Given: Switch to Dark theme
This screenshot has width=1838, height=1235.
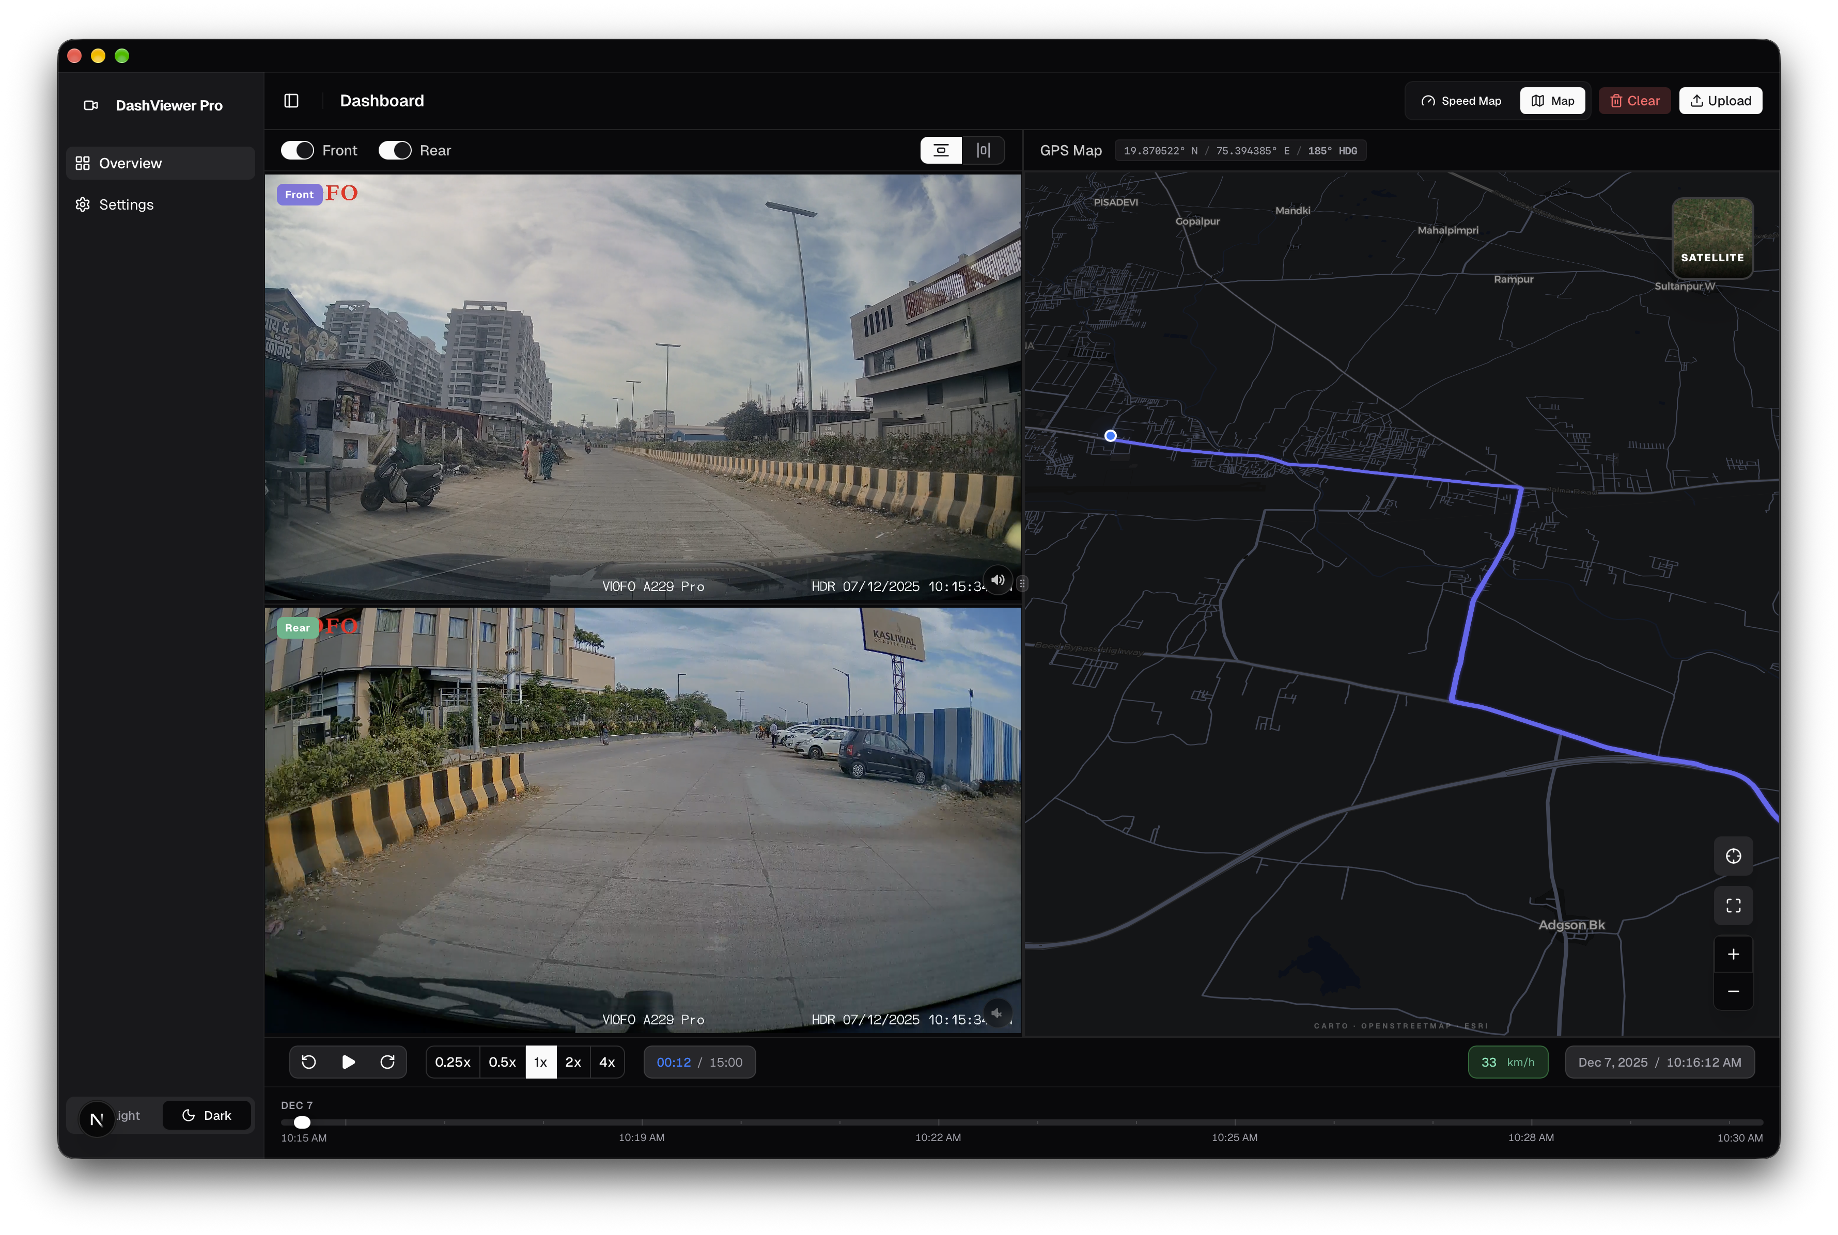Looking at the screenshot, I should point(207,1115).
